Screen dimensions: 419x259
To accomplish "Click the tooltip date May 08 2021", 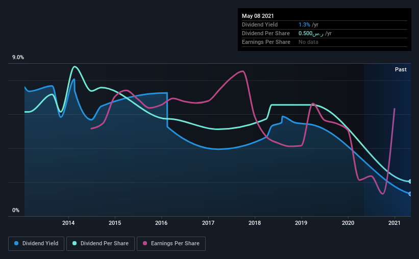I will click(x=258, y=16).
